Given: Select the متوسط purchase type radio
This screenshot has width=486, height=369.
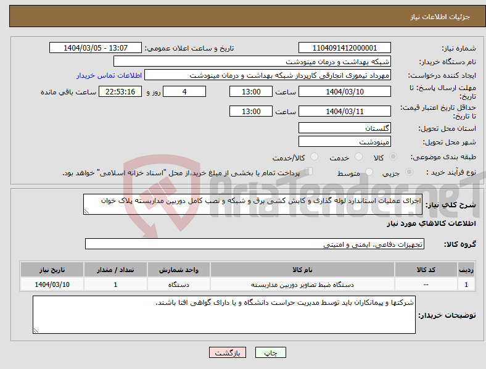Looking at the screenshot, I should pyautogui.click(x=369, y=172).
